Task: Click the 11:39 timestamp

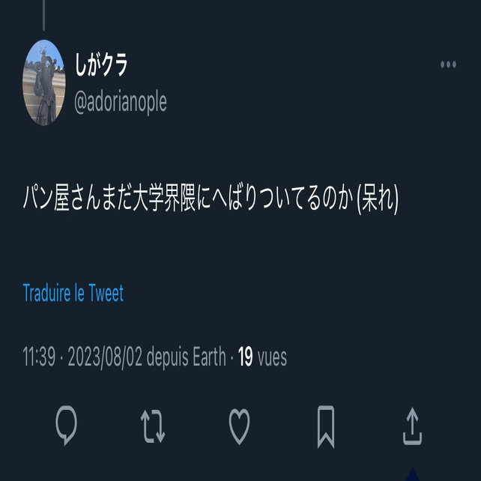Action: click(x=39, y=357)
